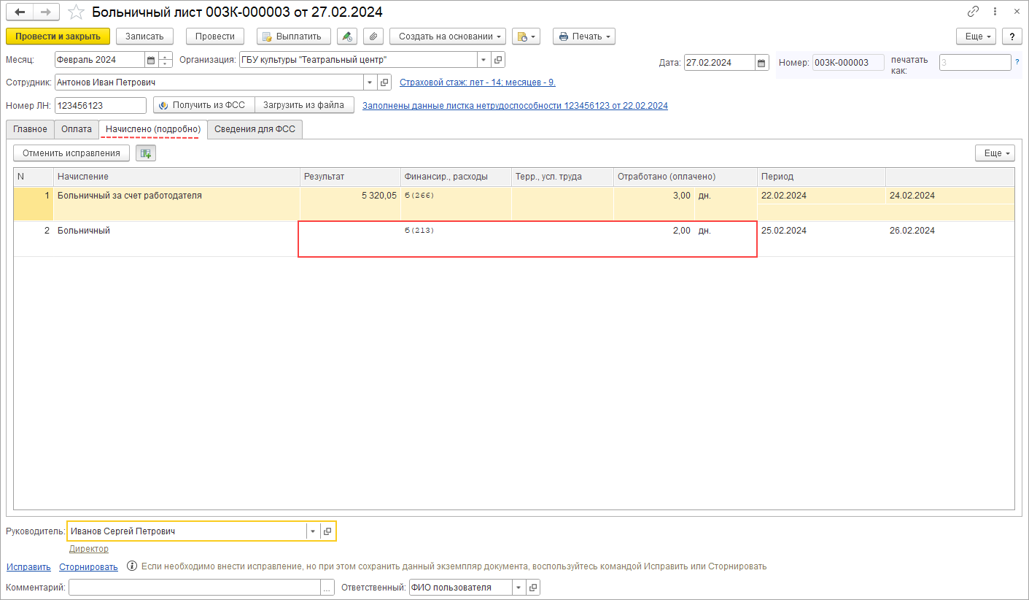Click small help mark near print-as field
The width and height of the screenshot is (1029, 600).
[1017, 62]
